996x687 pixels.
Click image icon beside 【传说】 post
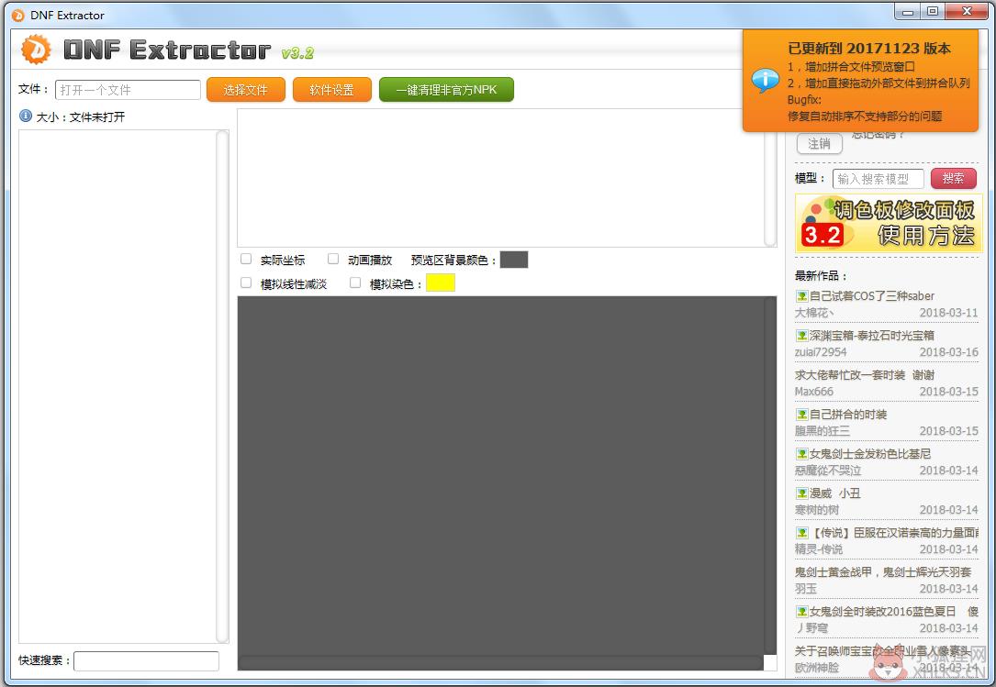(x=801, y=532)
